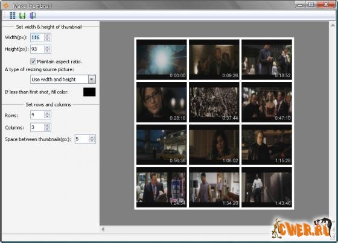Toggle Maintain aspect ratio checkbox

[x=33, y=62]
